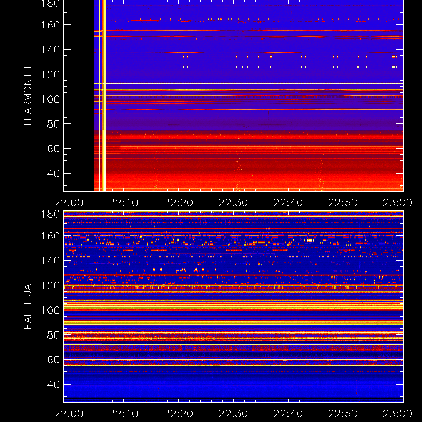Choose the 22:00 time label under Palehua plot
This screenshot has height=422, width=422.
tap(69, 414)
